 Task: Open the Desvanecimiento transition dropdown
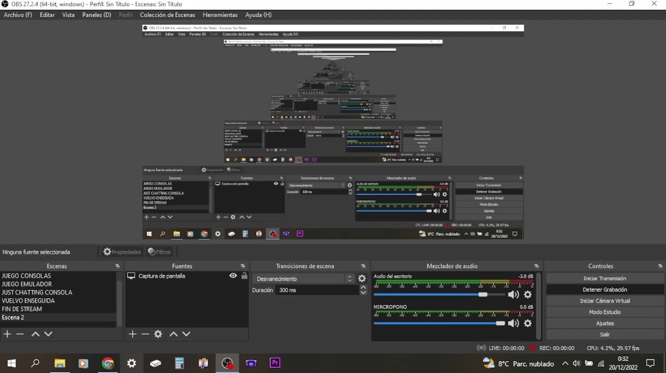(x=305, y=279)
